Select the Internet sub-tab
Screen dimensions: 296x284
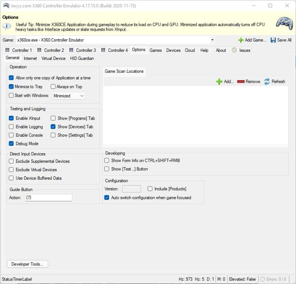[30, 58]
